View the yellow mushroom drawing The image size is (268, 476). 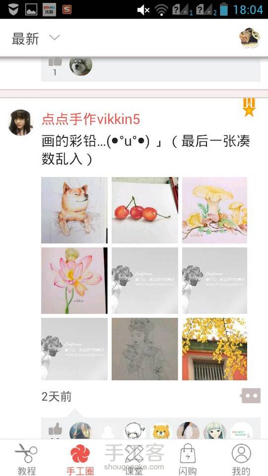[x=215, y=210]
